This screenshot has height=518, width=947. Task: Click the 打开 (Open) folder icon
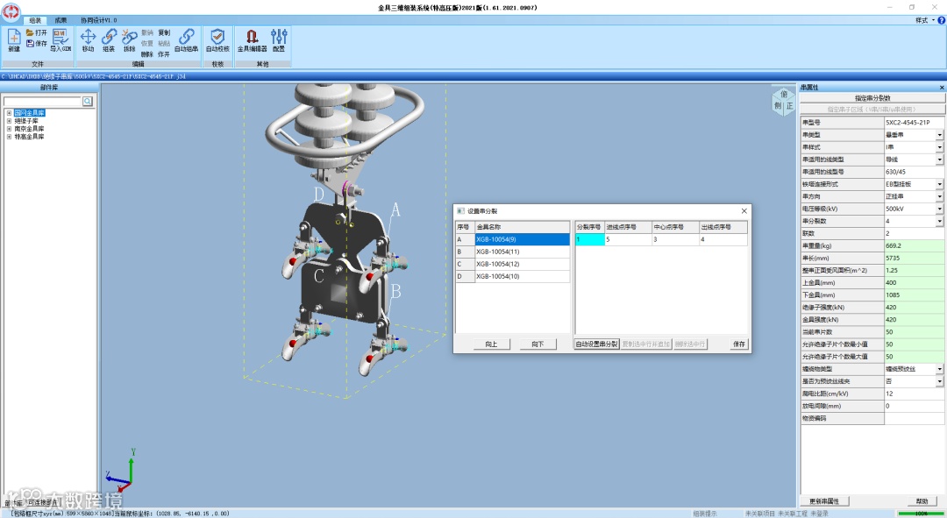click(x=36, y=32)
